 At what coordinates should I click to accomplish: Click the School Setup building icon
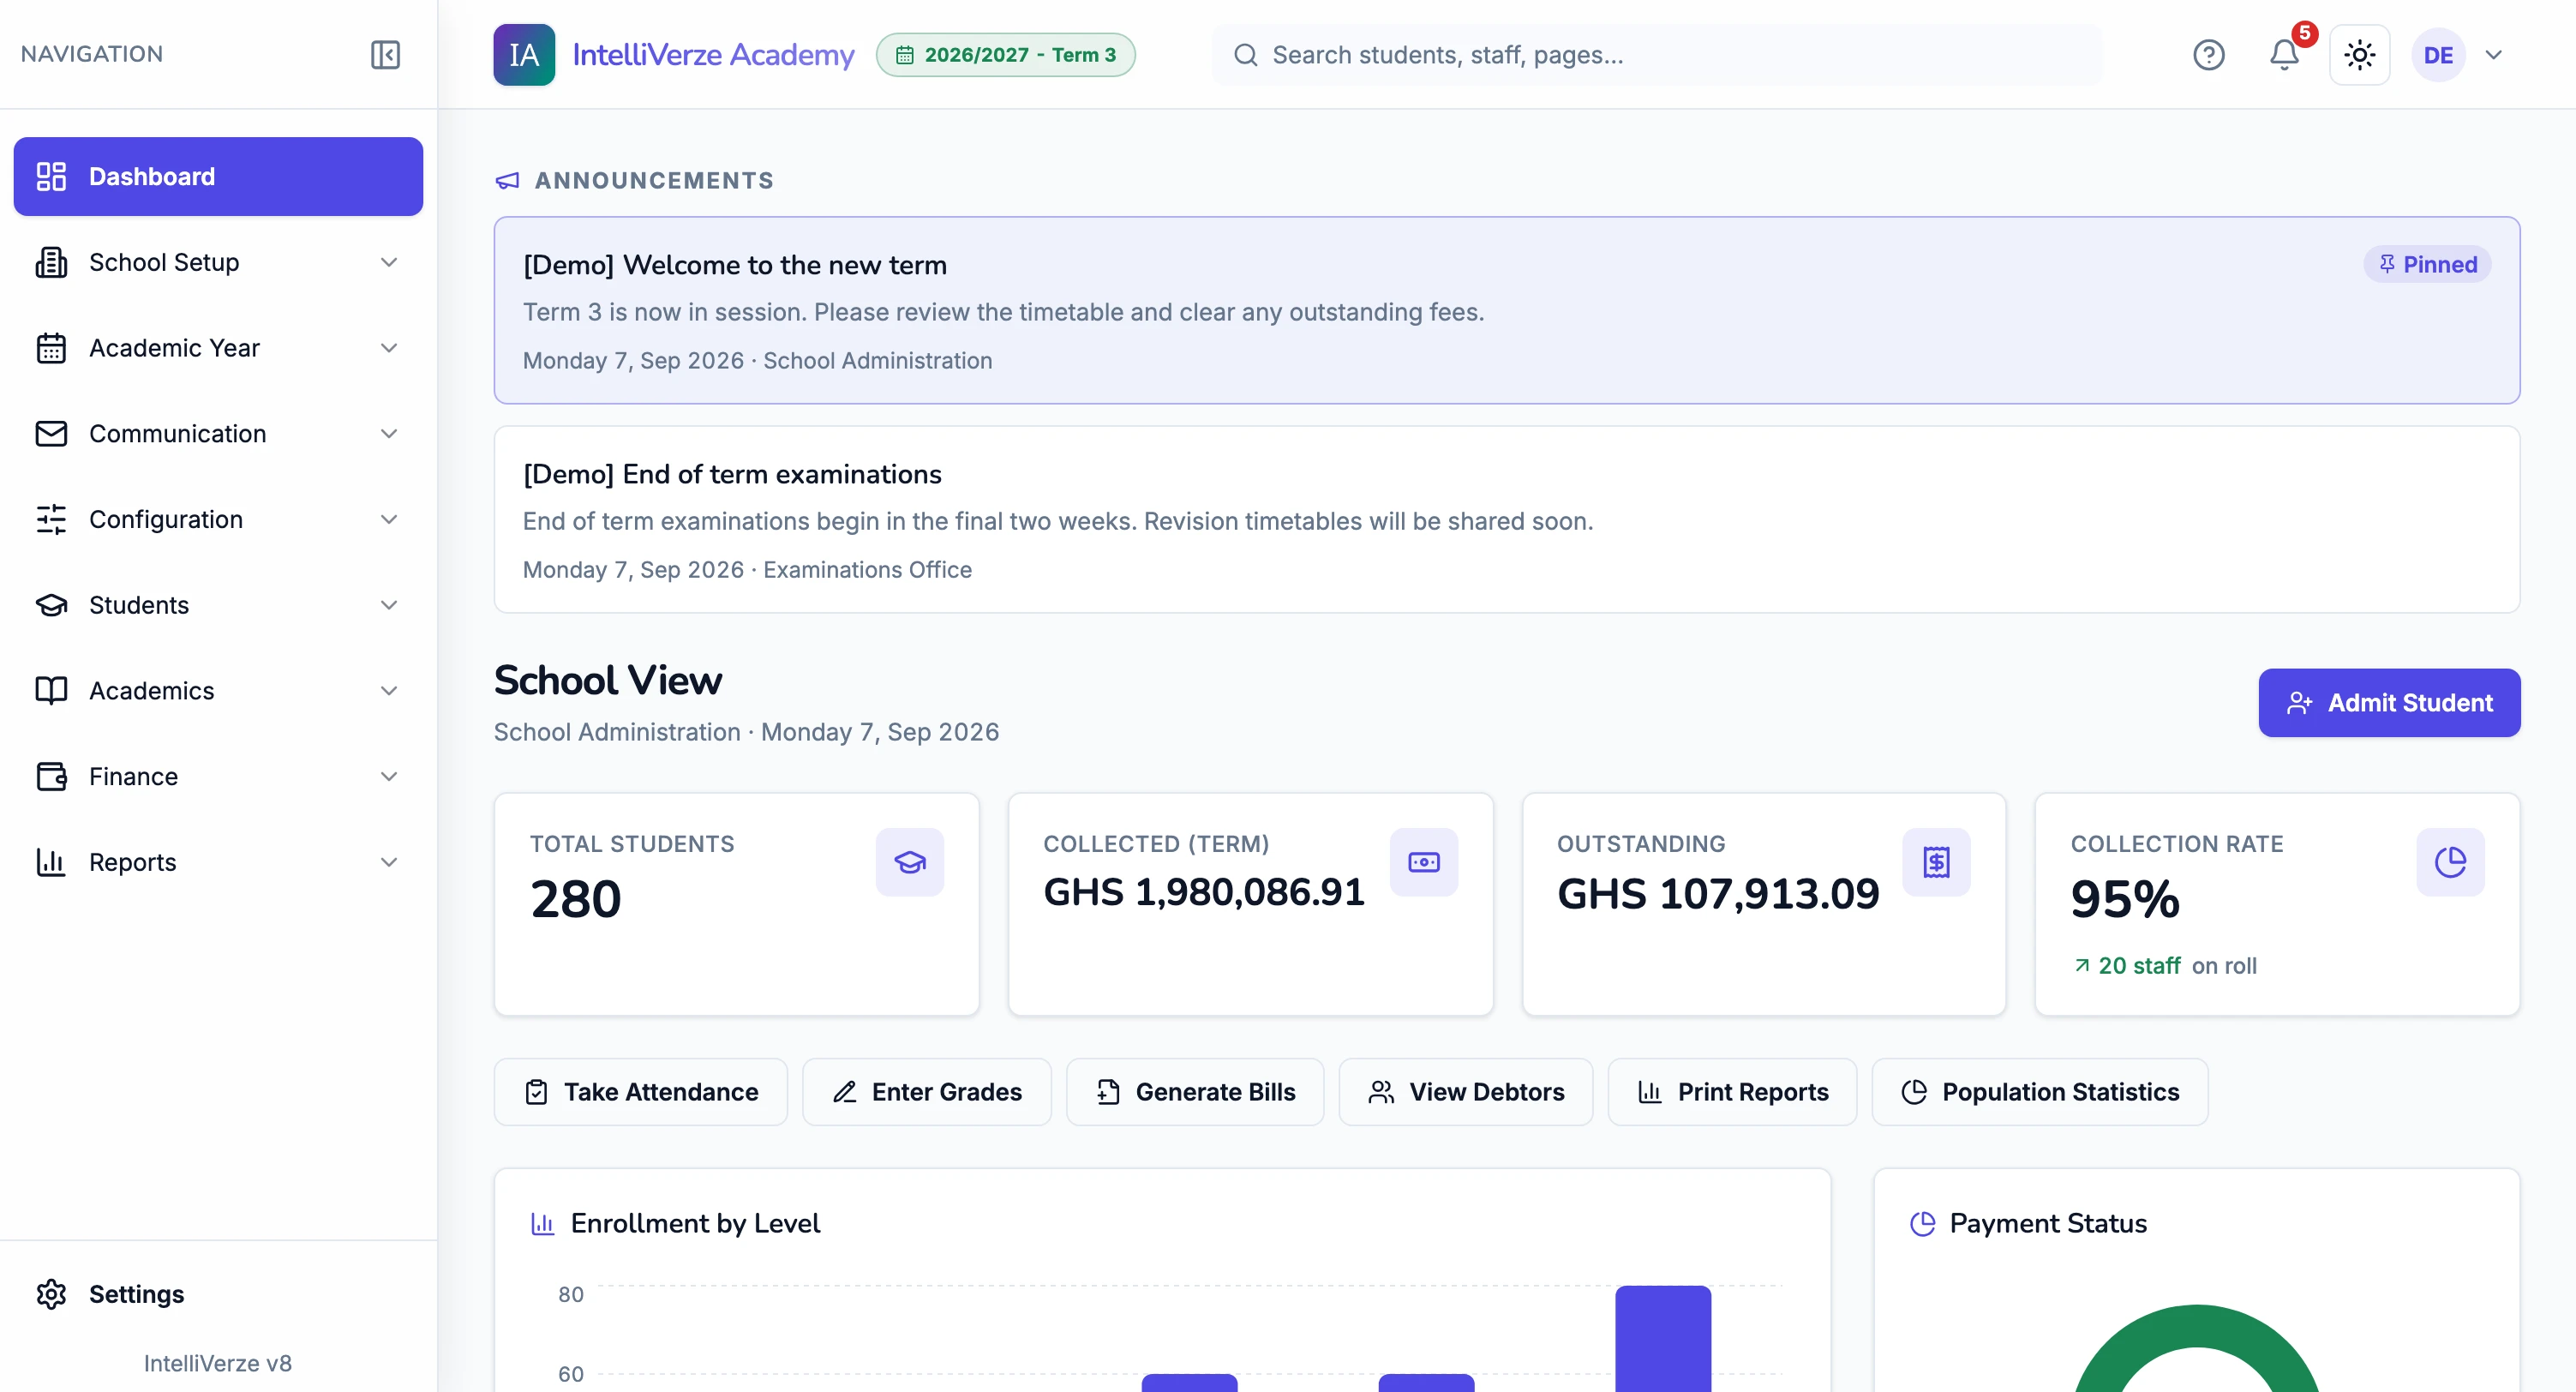point(51,262)
